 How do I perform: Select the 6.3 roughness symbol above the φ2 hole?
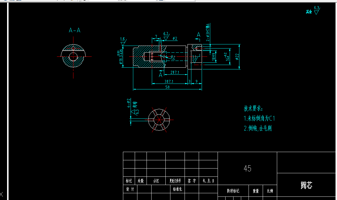pyautogui.click(x=166, y=36)
